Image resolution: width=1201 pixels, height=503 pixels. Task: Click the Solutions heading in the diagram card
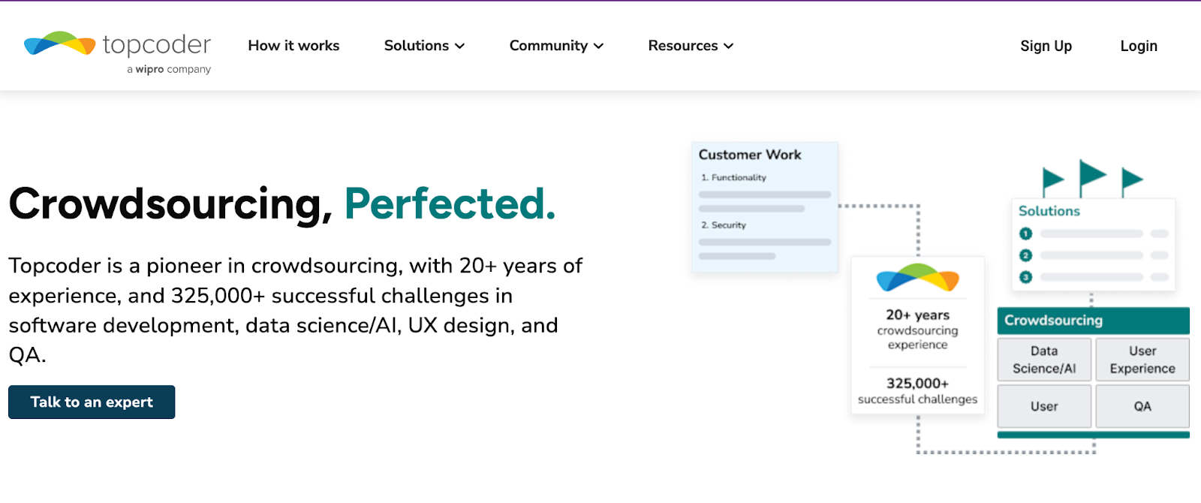(x=1049, y=211)
